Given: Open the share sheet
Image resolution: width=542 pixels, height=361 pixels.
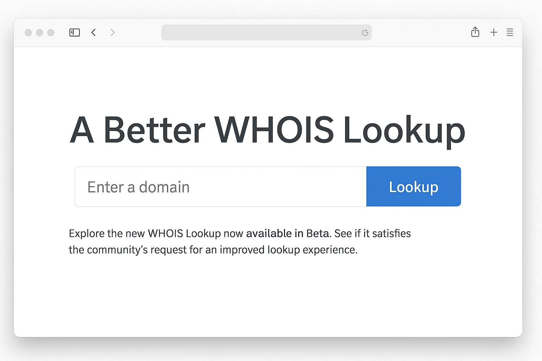Looking at the screenshot, I should tap(475, 32).
